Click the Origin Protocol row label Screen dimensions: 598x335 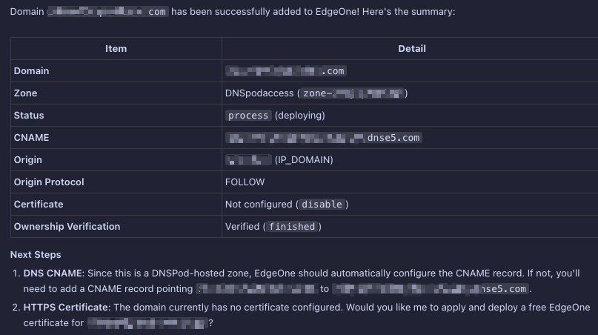49,182
